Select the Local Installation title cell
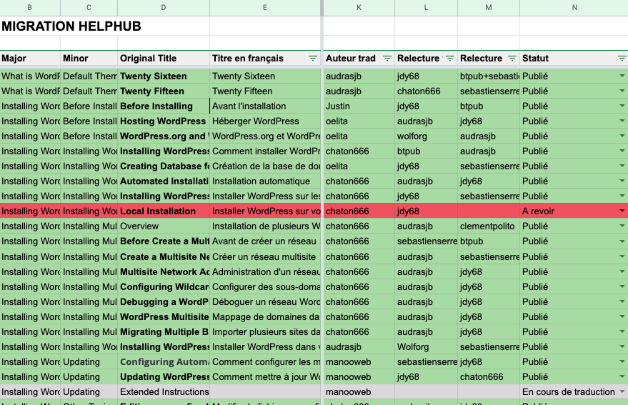This screenshot has width=628, height=405. [164, 211]
